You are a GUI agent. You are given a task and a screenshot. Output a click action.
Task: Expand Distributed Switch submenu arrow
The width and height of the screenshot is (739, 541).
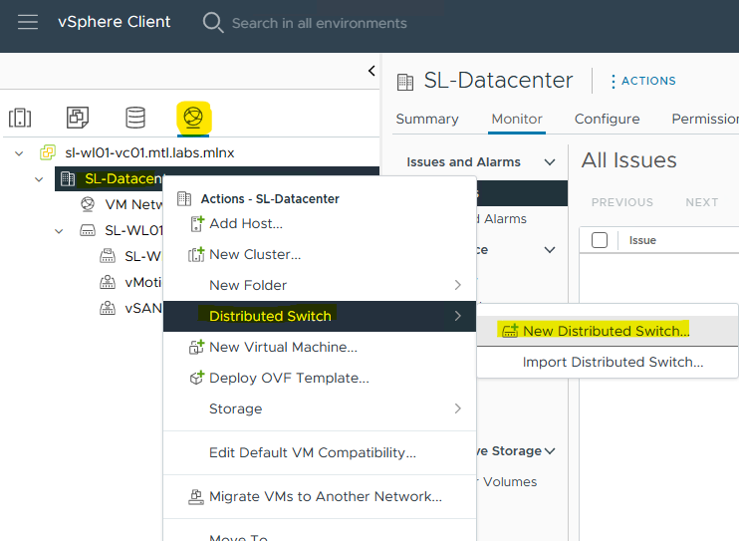tap(457, 316)
